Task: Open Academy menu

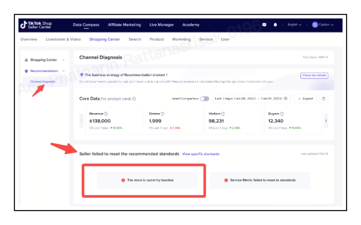Action: click(x=191, y=25)
